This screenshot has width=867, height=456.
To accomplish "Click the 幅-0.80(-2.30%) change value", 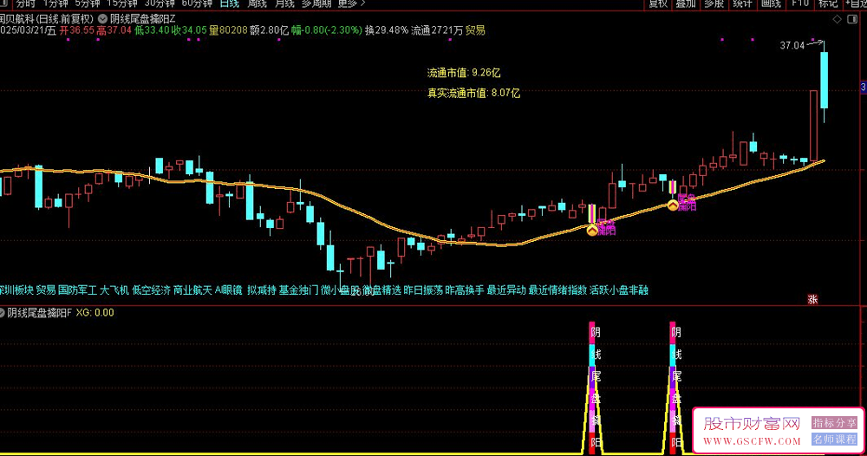I will [x=327, y=30].
